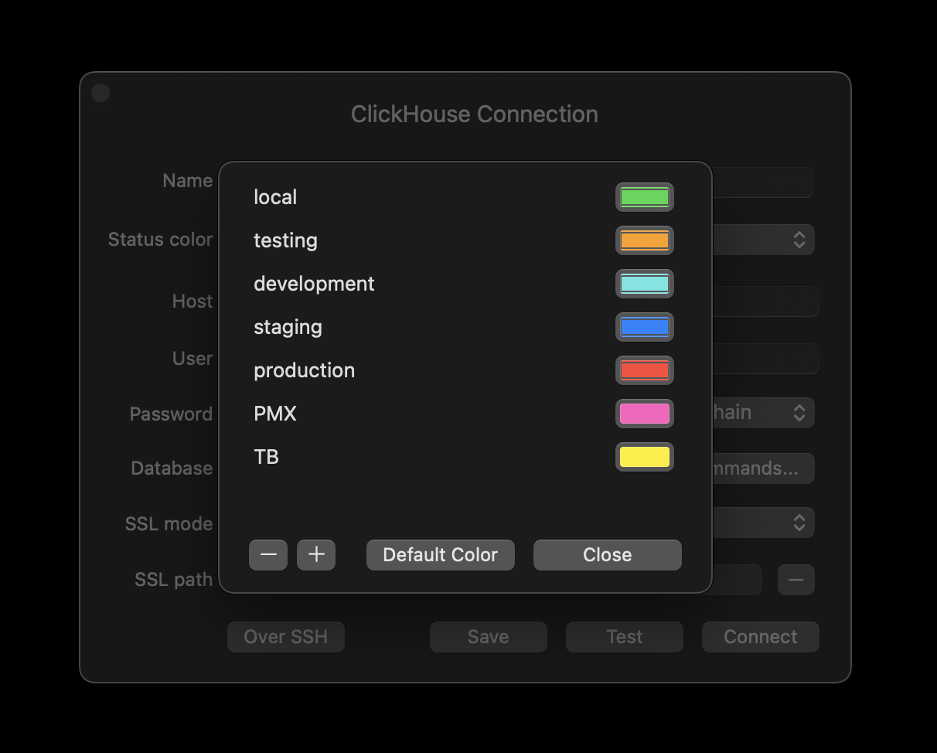Remove selected status color using the minus button
Image resolution: width=937 pixels, height=753 pixels.
(x=268, y=554)
